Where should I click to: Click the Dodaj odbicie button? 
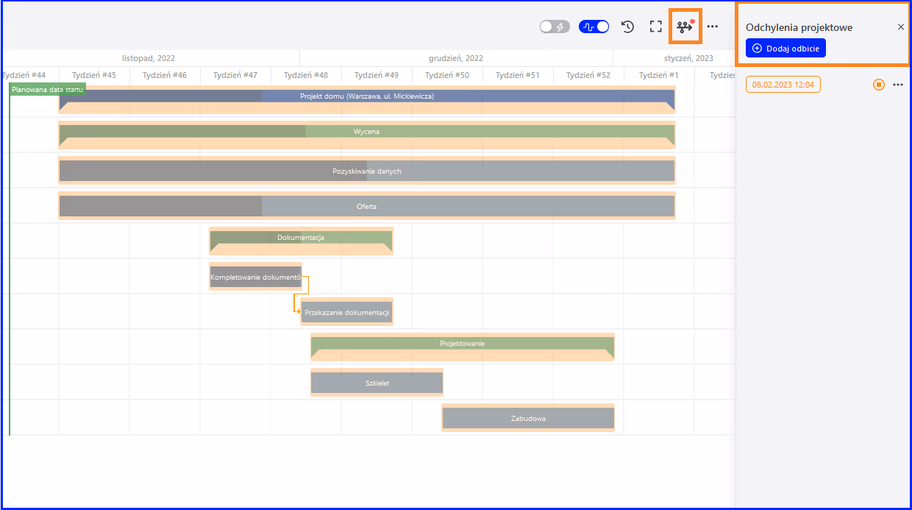[x=785, y=48]
